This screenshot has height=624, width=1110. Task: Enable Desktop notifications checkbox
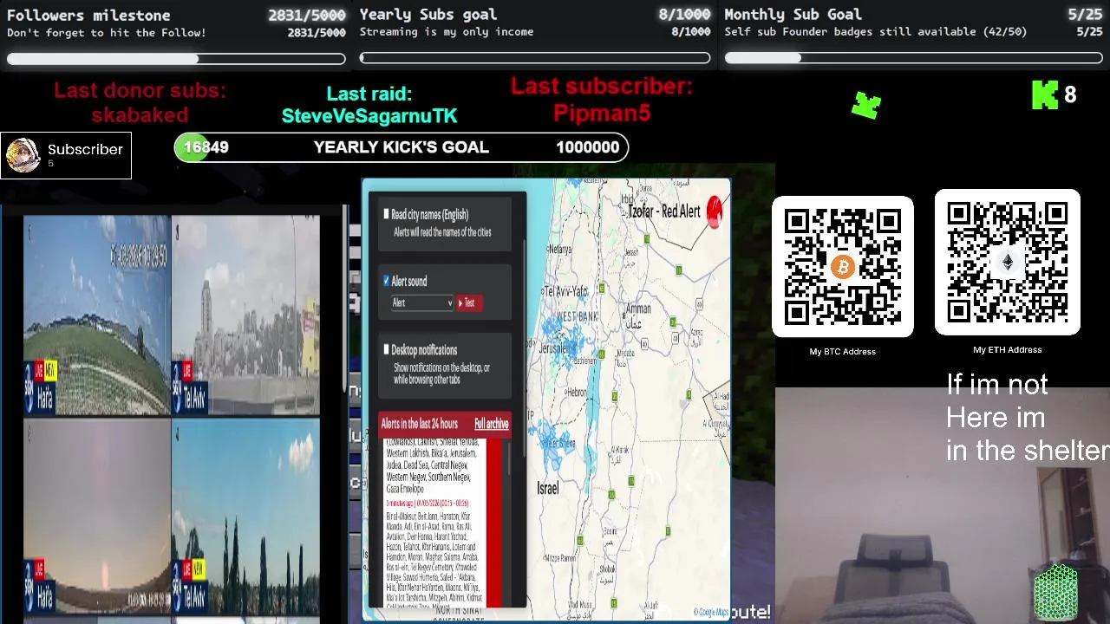coord(387,349)
